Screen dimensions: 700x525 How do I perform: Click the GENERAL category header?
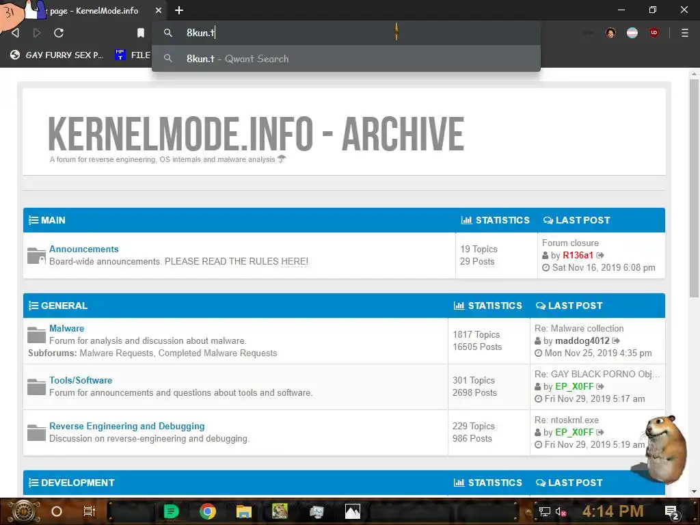pyautogui.click(x=64, y=306)
